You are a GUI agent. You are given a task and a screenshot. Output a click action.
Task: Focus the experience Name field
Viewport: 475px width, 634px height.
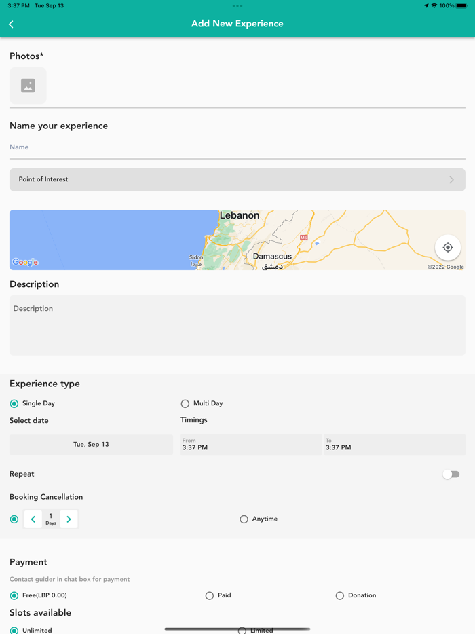[237, 147]
